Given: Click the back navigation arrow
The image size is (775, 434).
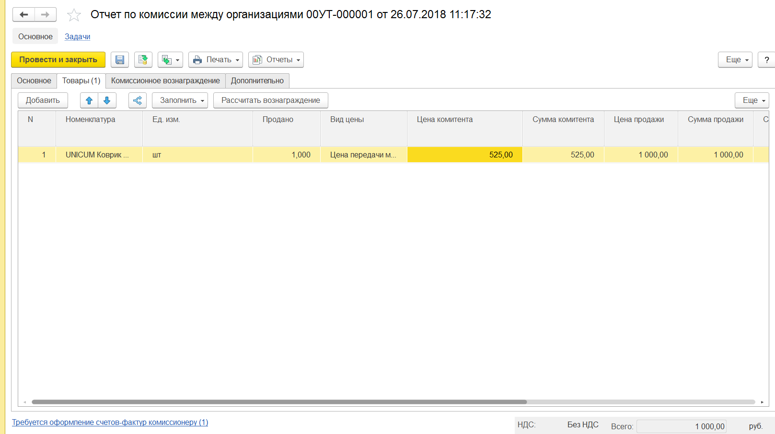Looking at the screenshot, I should pyautogui.click(x=23, y=15).
